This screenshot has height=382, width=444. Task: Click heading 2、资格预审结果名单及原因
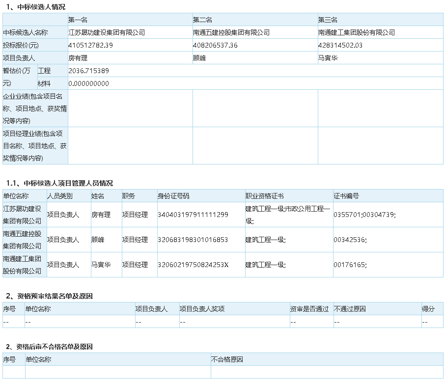pyautogui.click(x=49, y=296)
